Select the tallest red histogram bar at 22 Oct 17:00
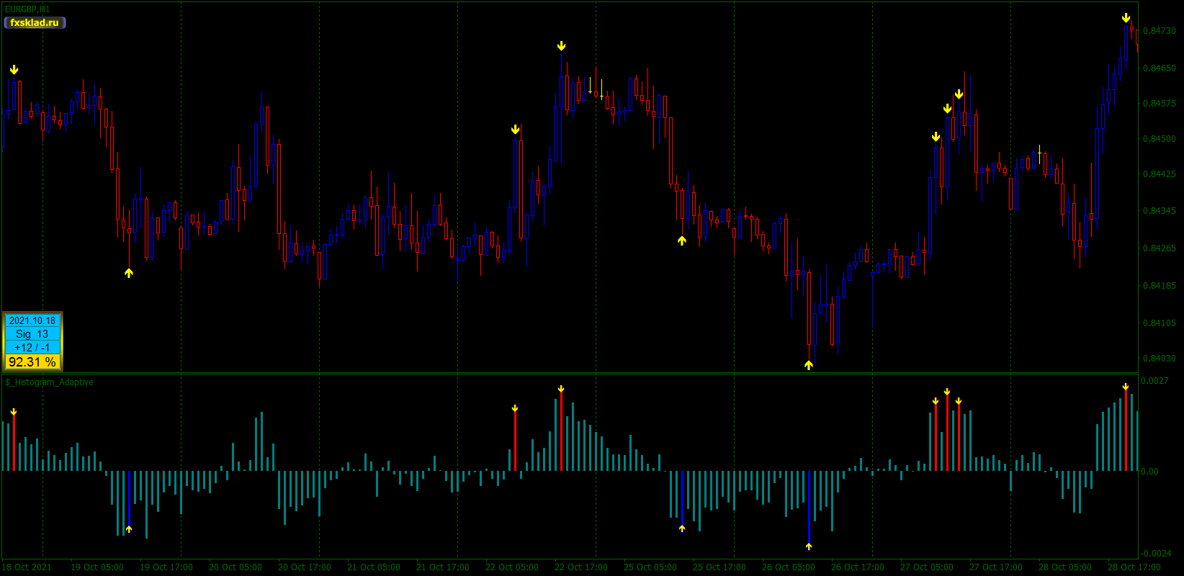The height and width of the screenshot is (576, 1184). (x=561, y=431)
